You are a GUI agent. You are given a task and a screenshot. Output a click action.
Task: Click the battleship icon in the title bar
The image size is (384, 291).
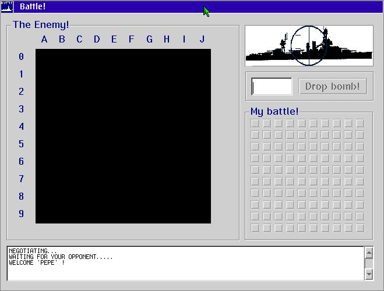(7, 6)
